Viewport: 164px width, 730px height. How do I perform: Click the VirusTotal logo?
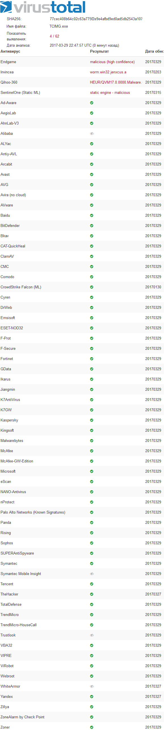(43, 7)
